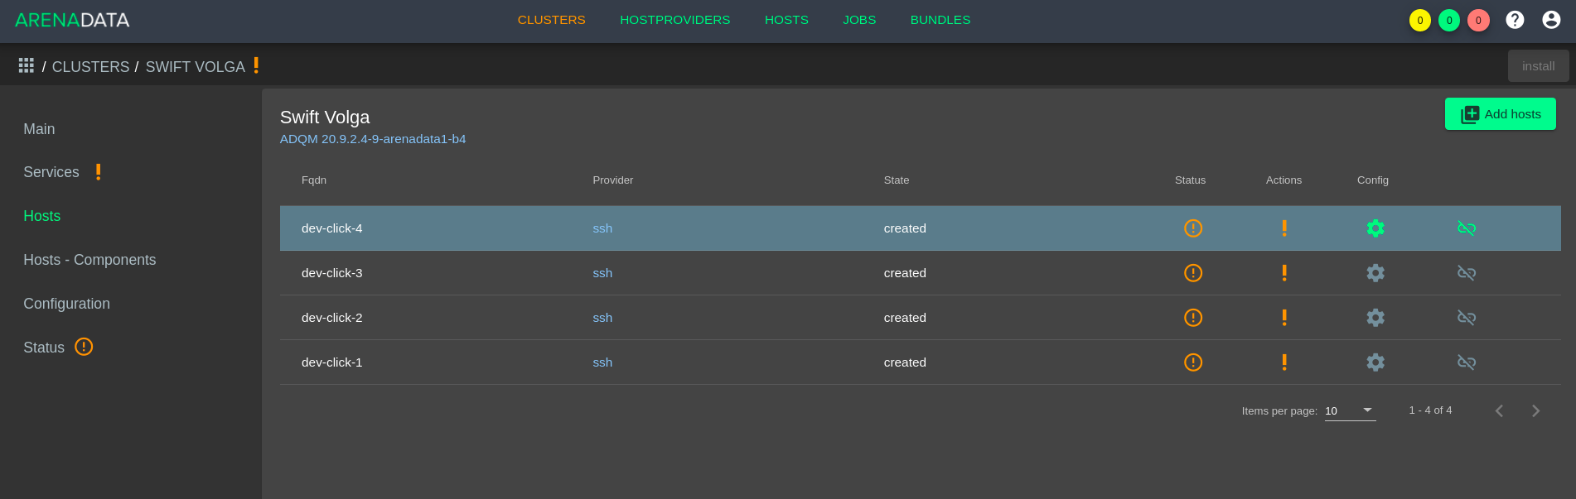Viewport: 1576px width, 499px height.
Task: Click the Add hosts button
Action: 1501,114
